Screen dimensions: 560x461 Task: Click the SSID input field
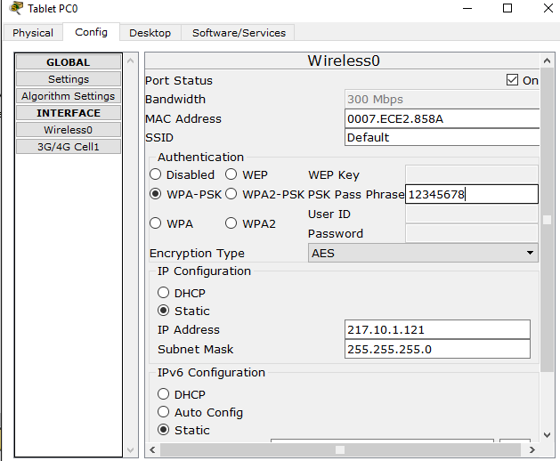coord(442,138)
